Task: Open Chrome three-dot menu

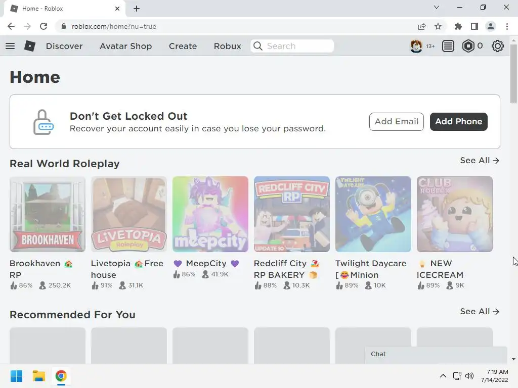Action: 507,26
